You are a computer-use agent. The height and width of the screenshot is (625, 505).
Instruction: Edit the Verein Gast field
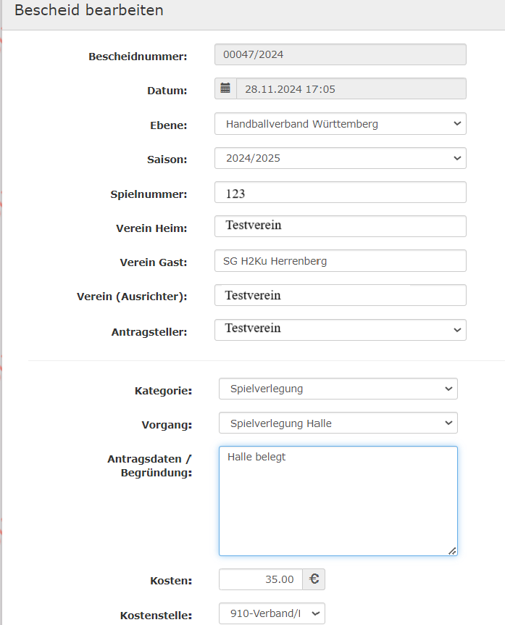(340, 261)
